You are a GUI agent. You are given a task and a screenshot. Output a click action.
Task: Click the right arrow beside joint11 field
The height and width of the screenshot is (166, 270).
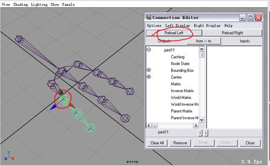click(206, 133)
